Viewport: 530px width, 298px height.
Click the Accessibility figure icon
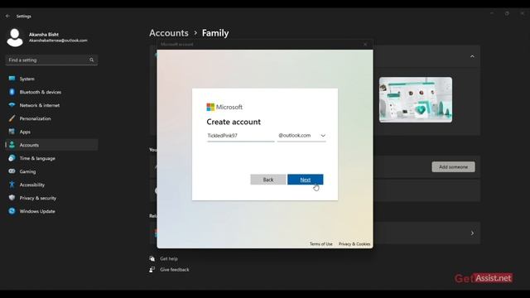[12, 185]
